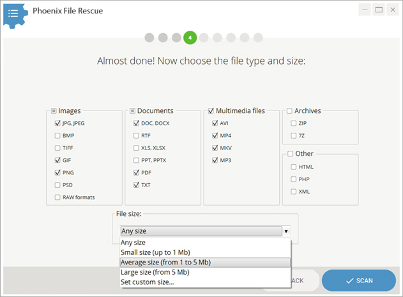Select Small size (up to 1 Mb)

tap(206, 252)
